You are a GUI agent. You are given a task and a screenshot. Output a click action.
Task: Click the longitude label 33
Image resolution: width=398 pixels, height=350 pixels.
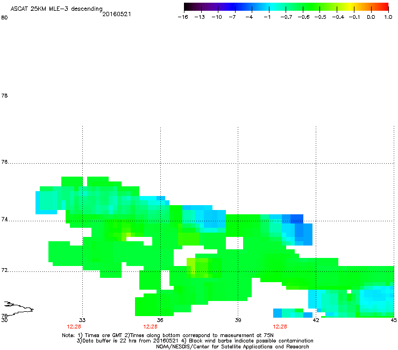[82, 320]
